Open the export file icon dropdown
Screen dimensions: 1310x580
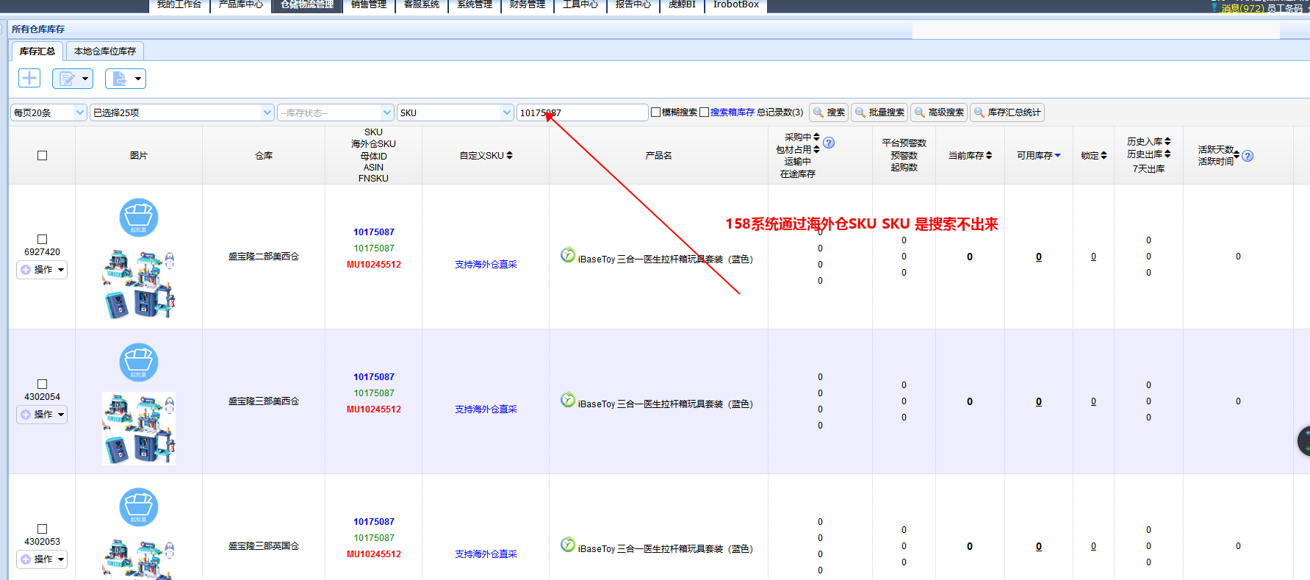[x=125, y=78]
